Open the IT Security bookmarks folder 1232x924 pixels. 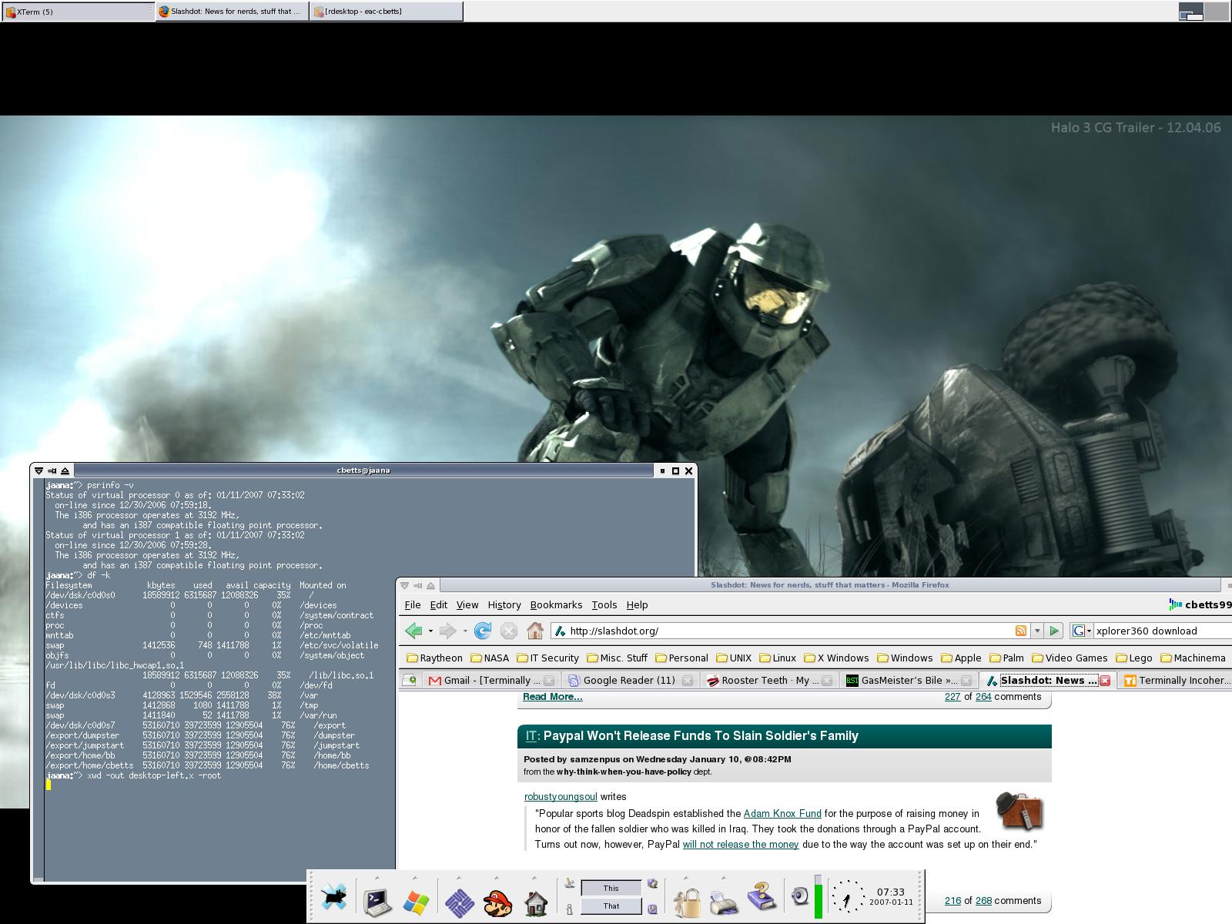tap(548, 658)
